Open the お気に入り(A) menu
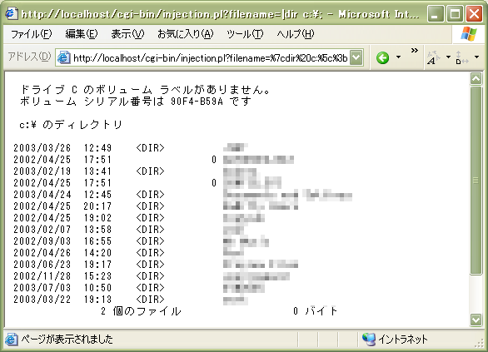 [x=186, y=34]
